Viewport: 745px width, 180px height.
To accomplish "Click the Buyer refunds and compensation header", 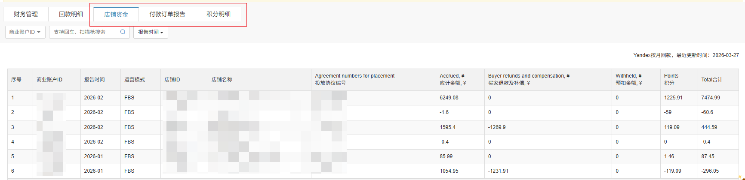I will tap(529, 79).
